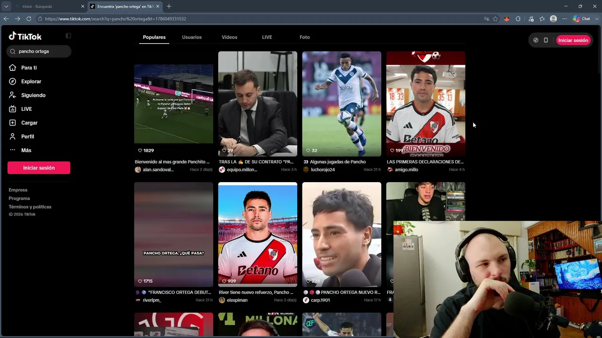Open the tab list dropdown arrow
Image resolution: width=602 pixels, height=338 pixels.
tap(6, 6)
